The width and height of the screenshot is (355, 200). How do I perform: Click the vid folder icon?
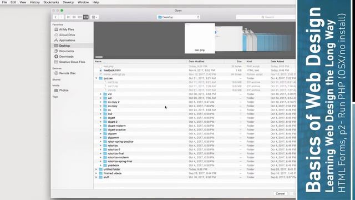point(105,94)
